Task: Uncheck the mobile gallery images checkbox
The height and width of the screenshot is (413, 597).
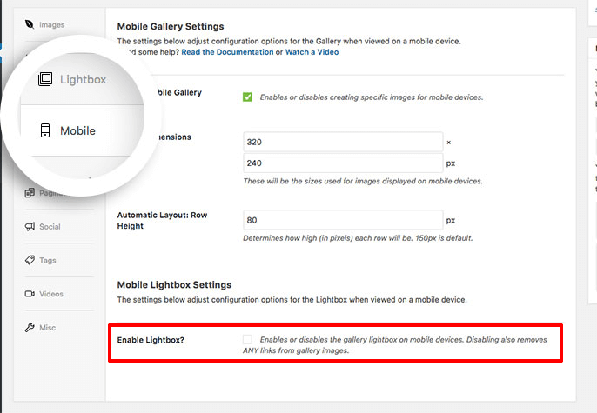Action: (x=247, y=97)
